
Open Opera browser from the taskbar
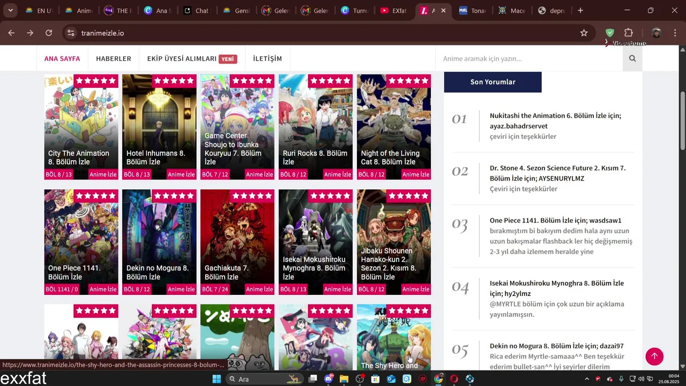454,379
